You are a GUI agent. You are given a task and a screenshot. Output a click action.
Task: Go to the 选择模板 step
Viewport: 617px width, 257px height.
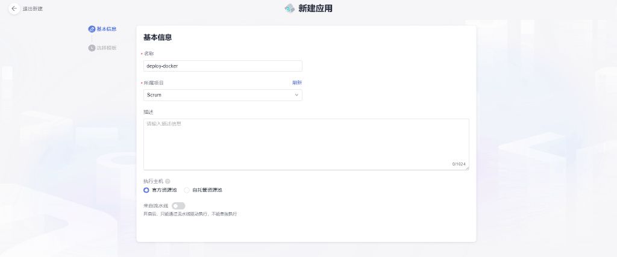pyautogui.click(x=107, y=48)
